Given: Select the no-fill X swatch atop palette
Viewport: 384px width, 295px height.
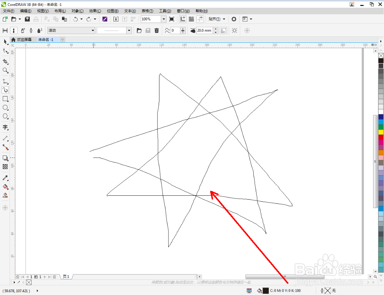Looking at the screenshot, I should (x=381, y=56).
